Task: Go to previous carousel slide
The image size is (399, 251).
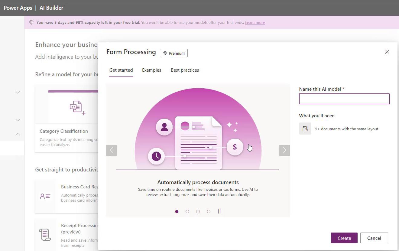Action: pyautogui.click(x=112, y=150)
